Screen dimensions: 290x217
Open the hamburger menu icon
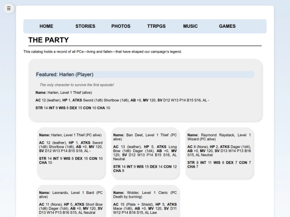9,8
